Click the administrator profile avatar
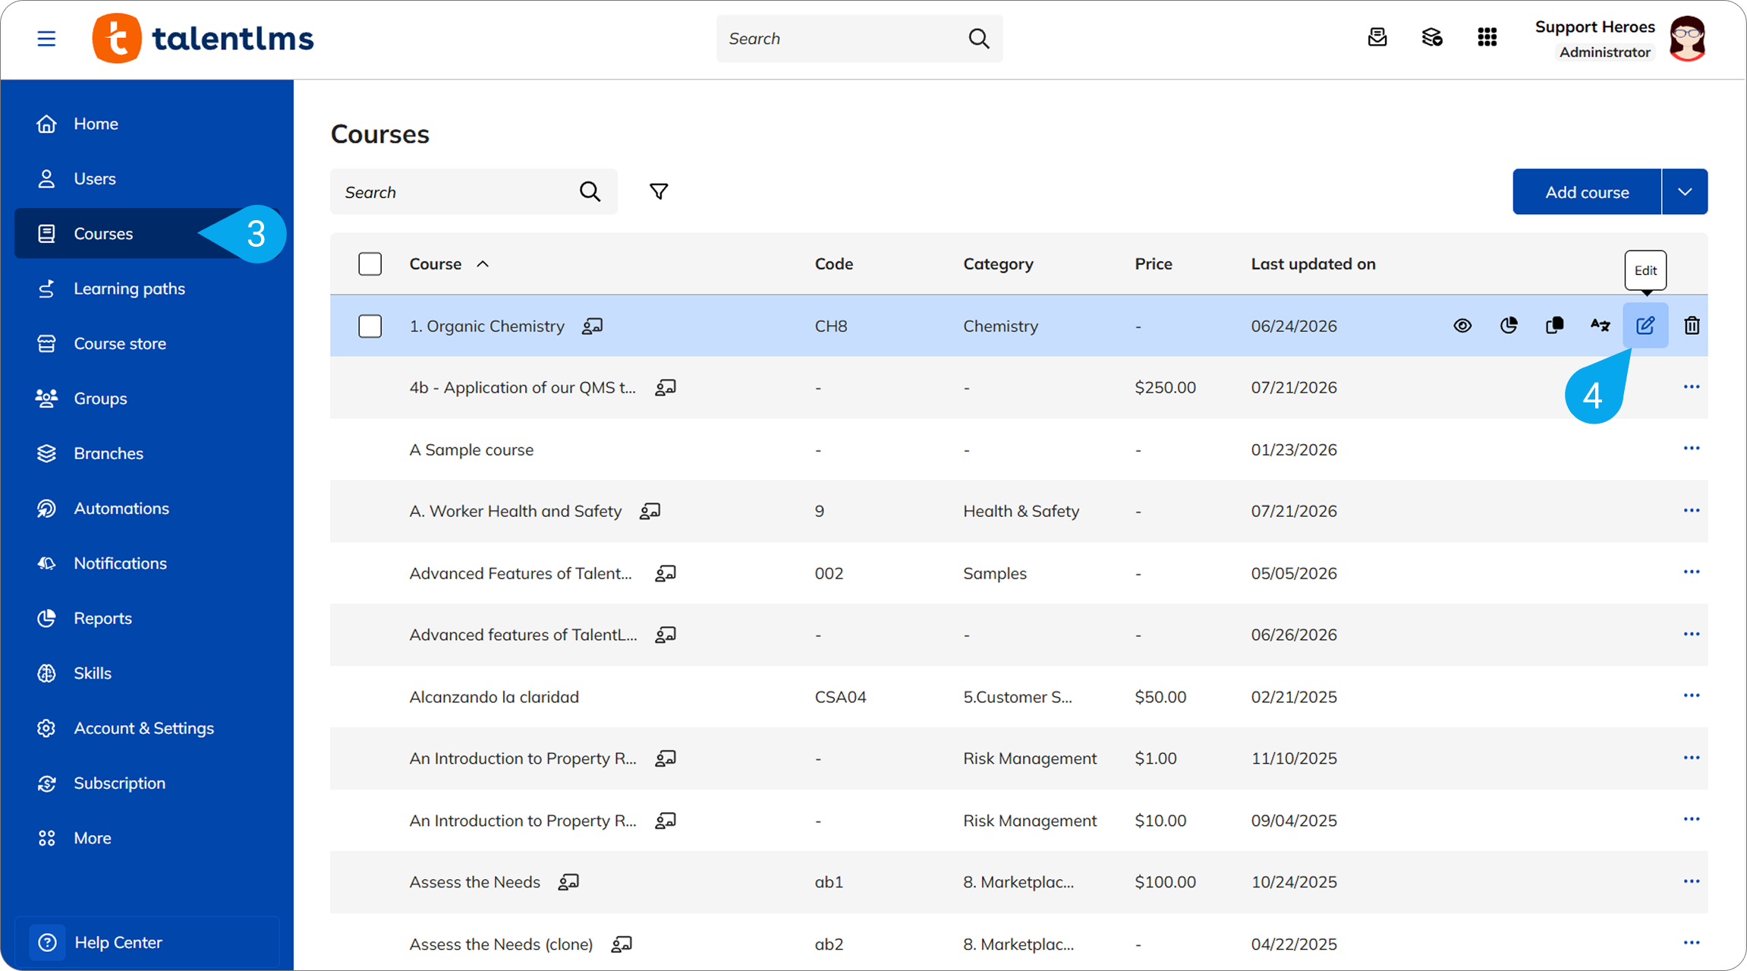The image size is (1747, 971). (1688, 38)
